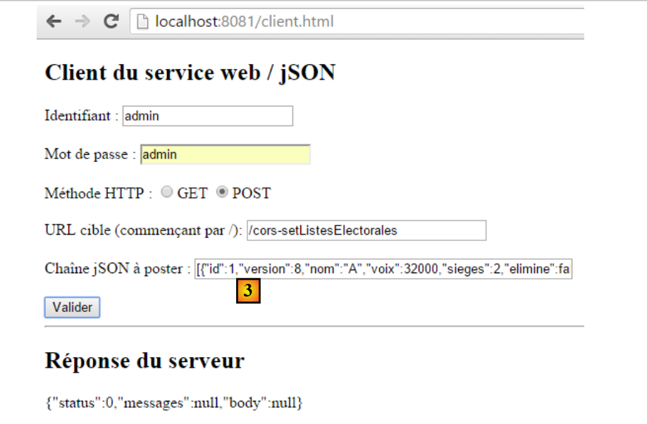
Task: Select the POST HTTP method
Action: coord(222,192)
